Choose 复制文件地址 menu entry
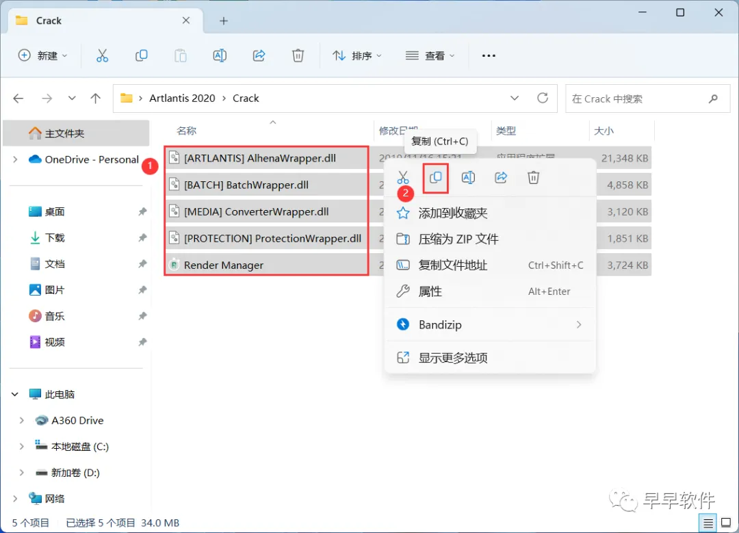The height and width of the screenshot is (533, 739). [x=490, y=265]
